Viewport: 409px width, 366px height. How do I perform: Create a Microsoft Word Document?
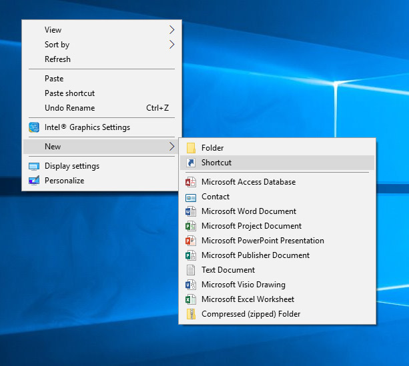(x=278, y=211)
